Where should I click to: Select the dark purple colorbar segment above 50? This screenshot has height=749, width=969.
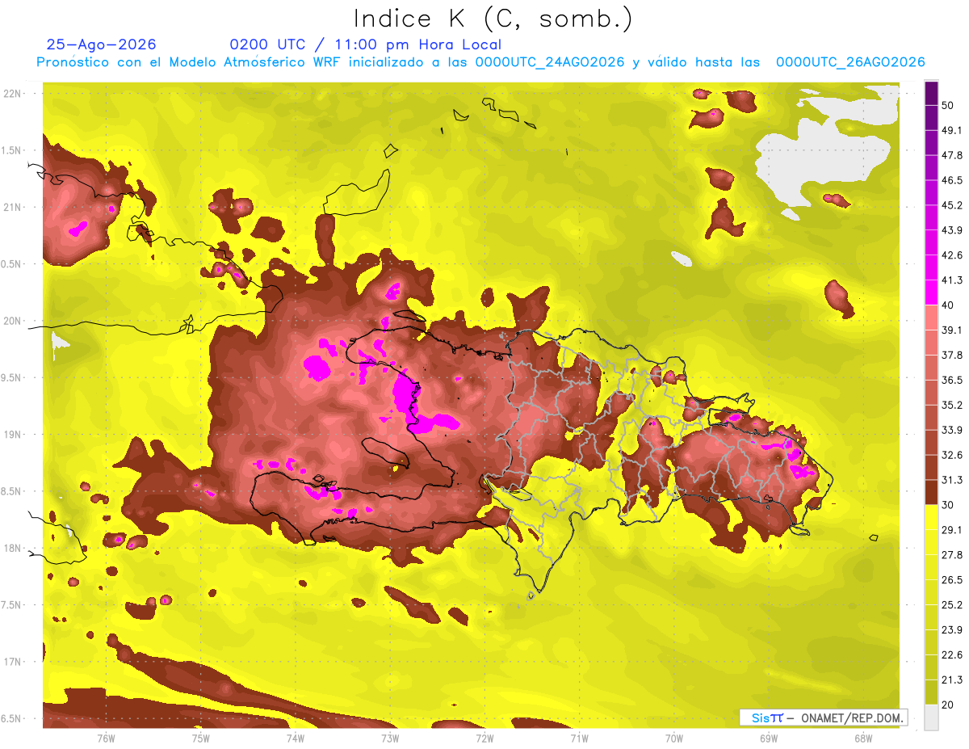tap(931, 93)
